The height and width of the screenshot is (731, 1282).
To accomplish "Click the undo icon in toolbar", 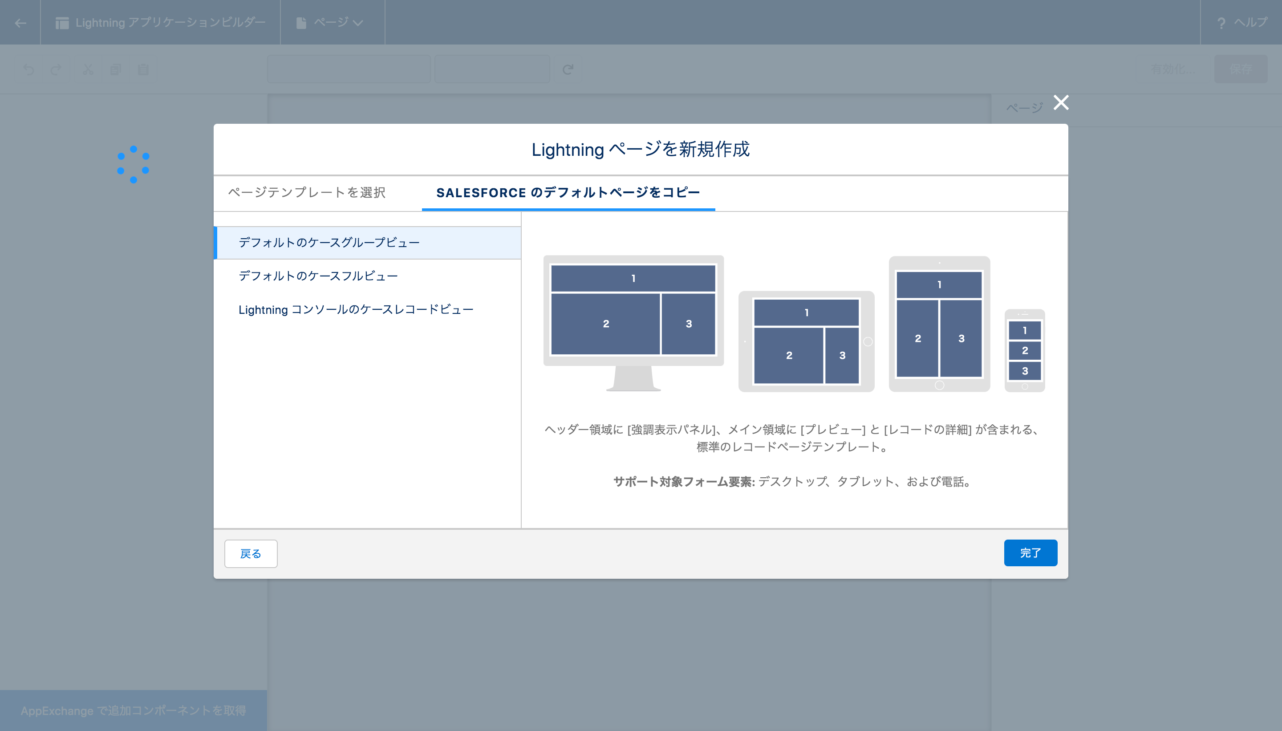I will [28, 69].
